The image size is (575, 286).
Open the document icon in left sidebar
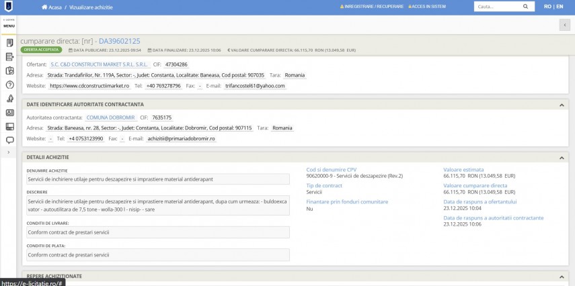[x=9, y=43]
